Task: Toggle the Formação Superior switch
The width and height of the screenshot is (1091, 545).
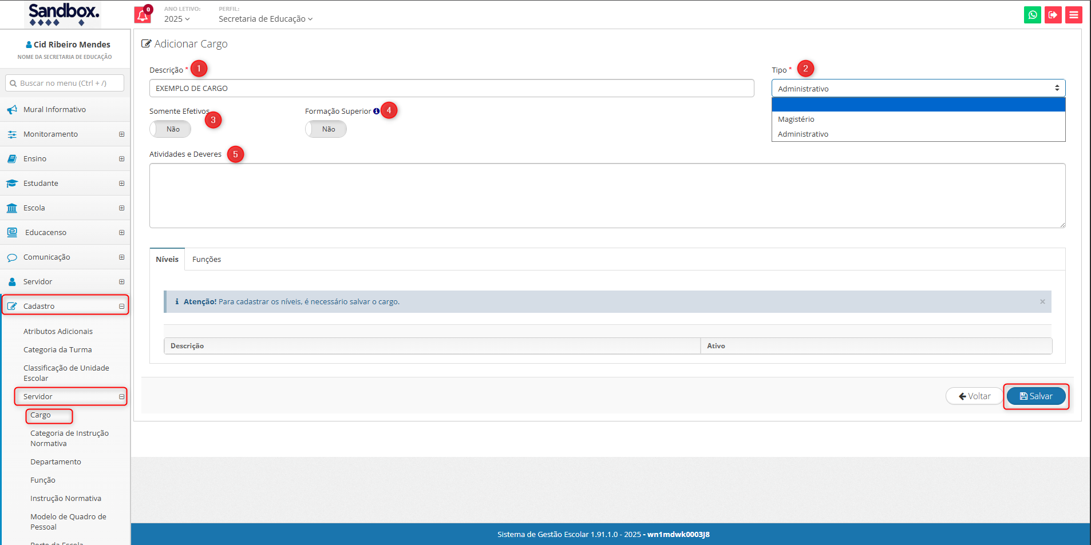Action: [326, 129]
